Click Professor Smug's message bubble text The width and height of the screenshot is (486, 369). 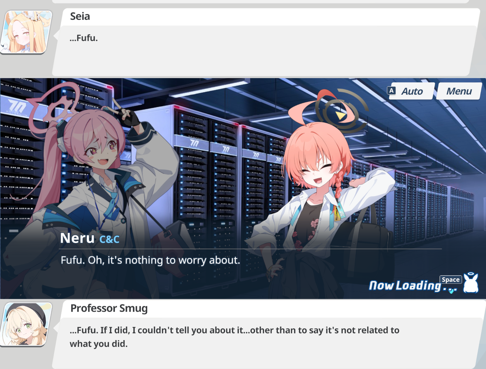[235, 337]
